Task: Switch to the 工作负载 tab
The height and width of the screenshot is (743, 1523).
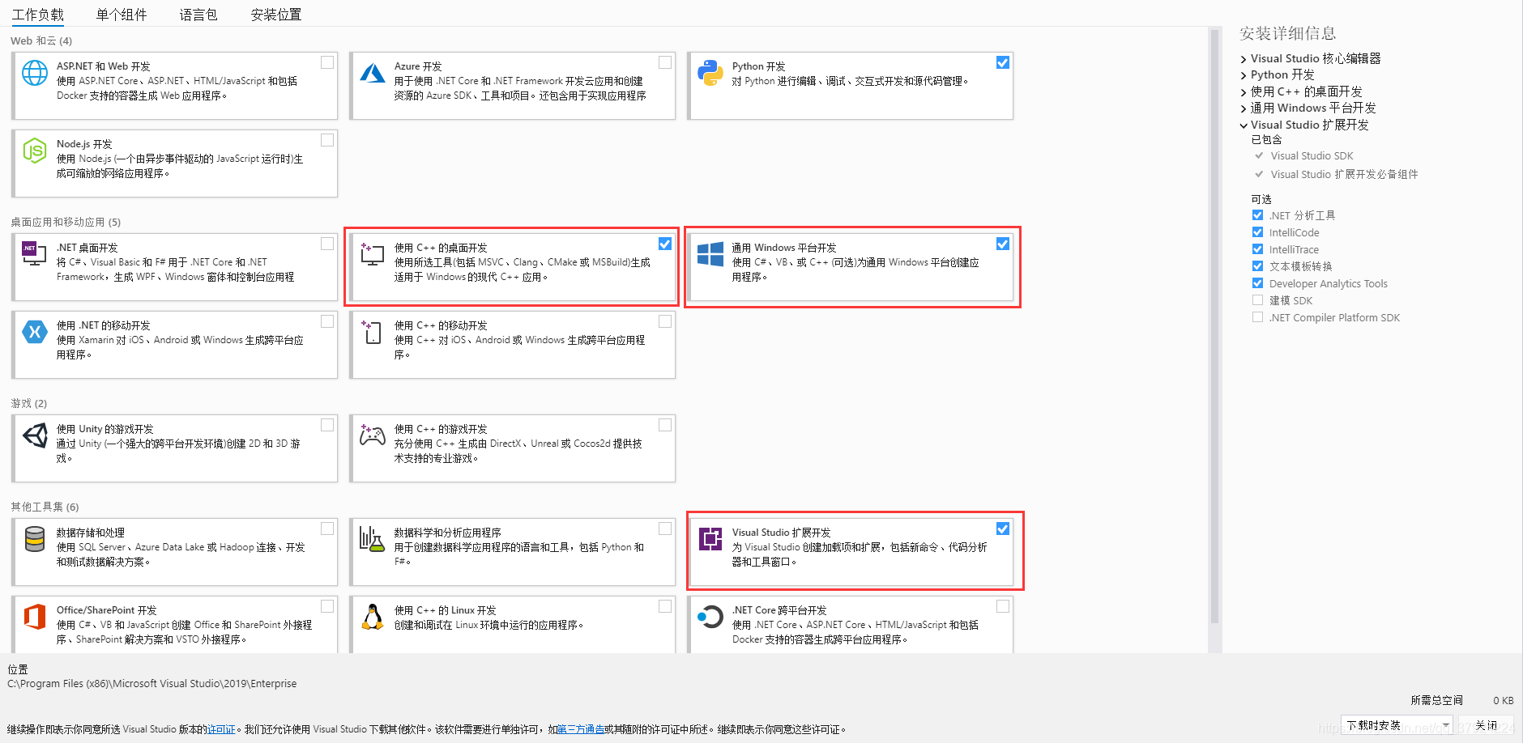Action: pos(38,15)
